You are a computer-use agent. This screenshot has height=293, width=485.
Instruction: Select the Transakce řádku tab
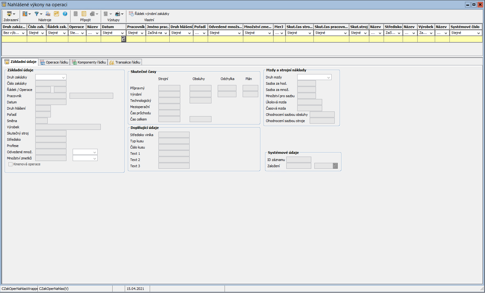click(x=125, y=62)
